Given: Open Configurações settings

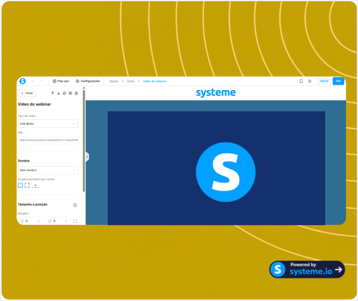Looking at the screenshot, I should 88,81.
